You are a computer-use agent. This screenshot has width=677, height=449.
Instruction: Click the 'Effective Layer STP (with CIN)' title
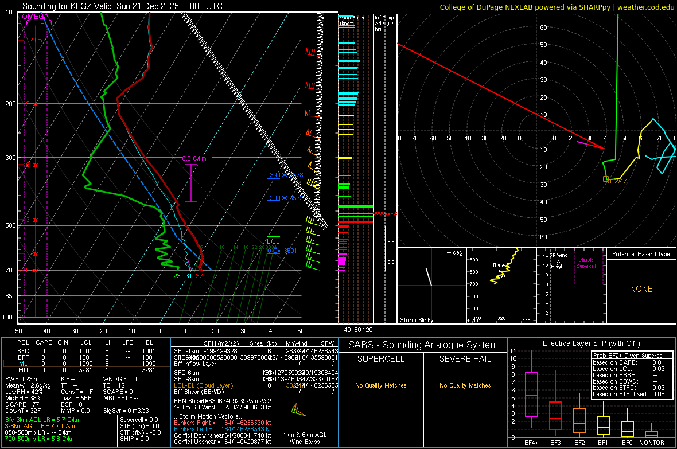coord(591,343)
